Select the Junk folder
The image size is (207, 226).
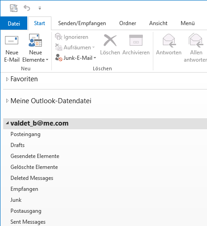tap(16, 200)
